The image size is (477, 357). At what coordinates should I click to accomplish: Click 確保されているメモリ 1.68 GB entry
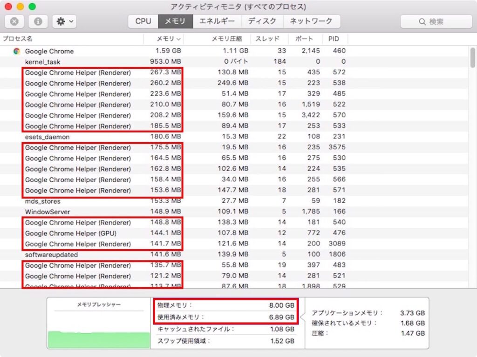click(368, 323)
